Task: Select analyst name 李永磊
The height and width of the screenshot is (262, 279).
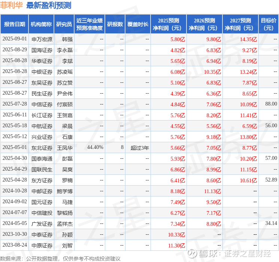Action: pos(65,50)
